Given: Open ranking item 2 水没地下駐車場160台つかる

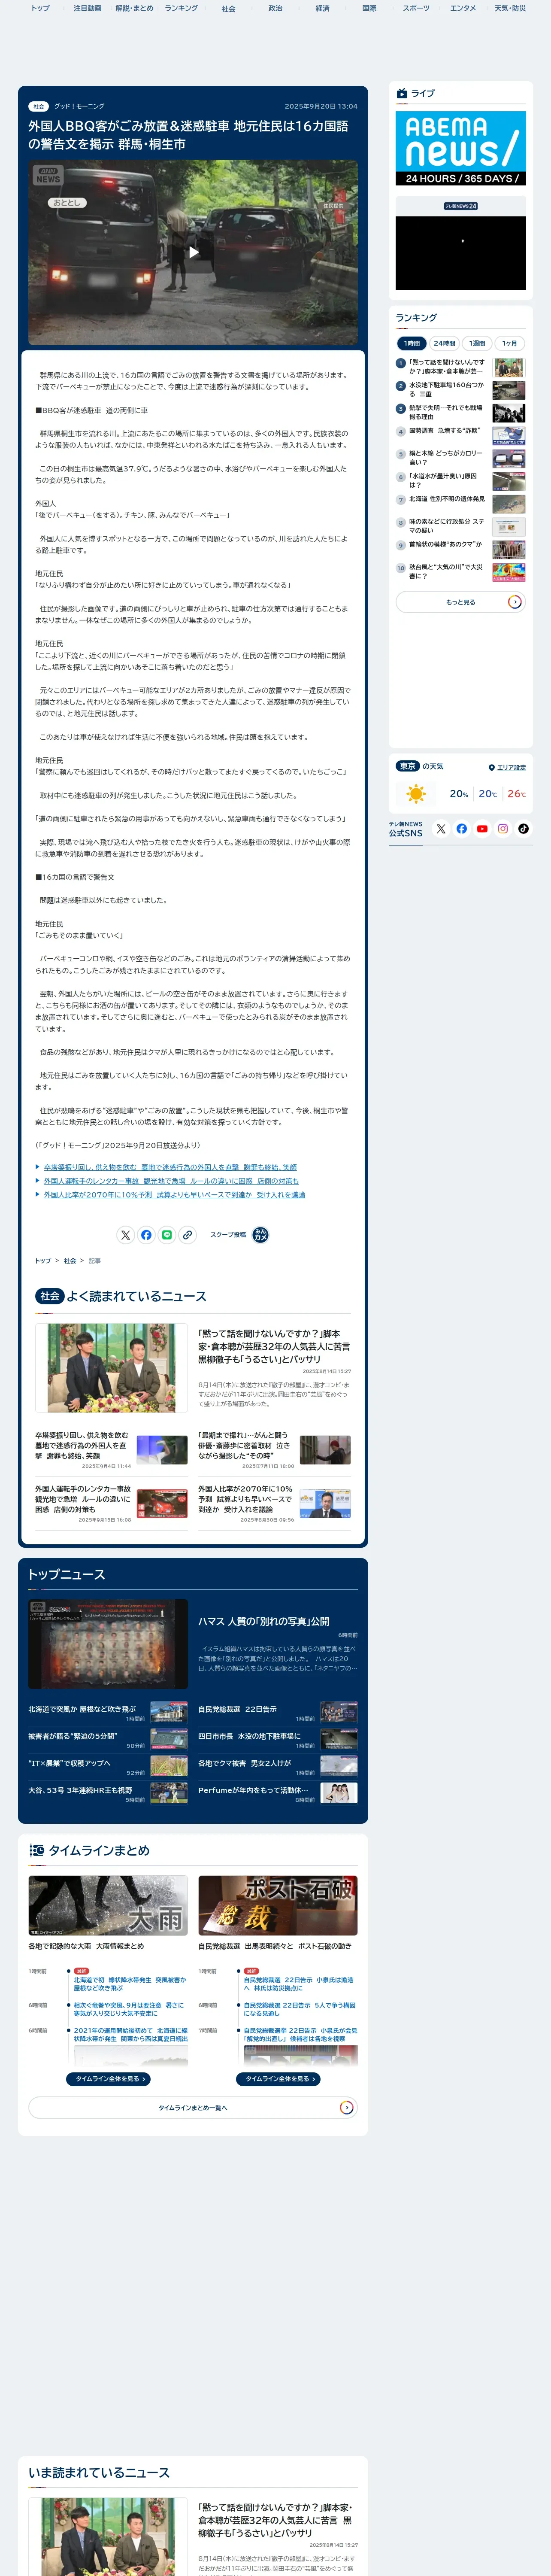Looking at the screenshot, I should tap(460, 389).
